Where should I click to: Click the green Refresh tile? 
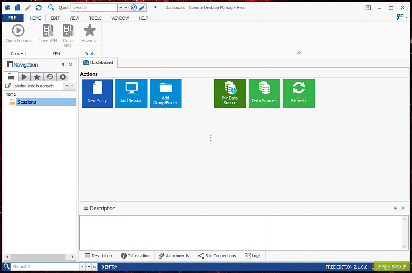[299, 94]
